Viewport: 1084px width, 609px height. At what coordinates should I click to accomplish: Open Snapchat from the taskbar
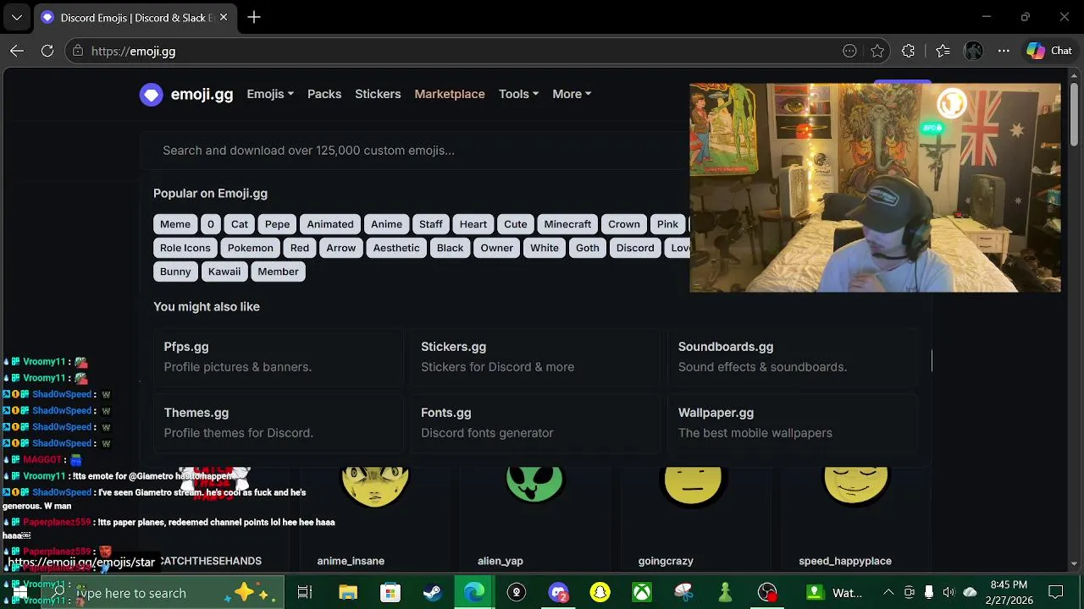pos(600,593)
